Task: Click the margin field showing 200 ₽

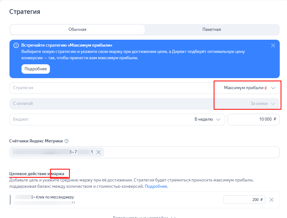Action: (244, 200)
